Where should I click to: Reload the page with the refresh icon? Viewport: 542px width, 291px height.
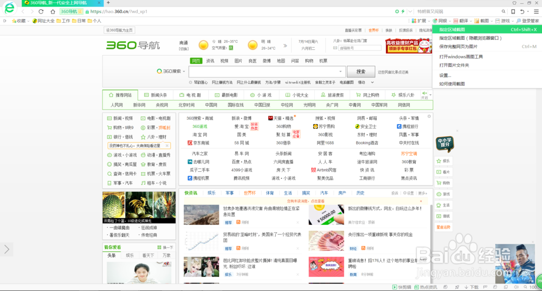tap(41, 11)
